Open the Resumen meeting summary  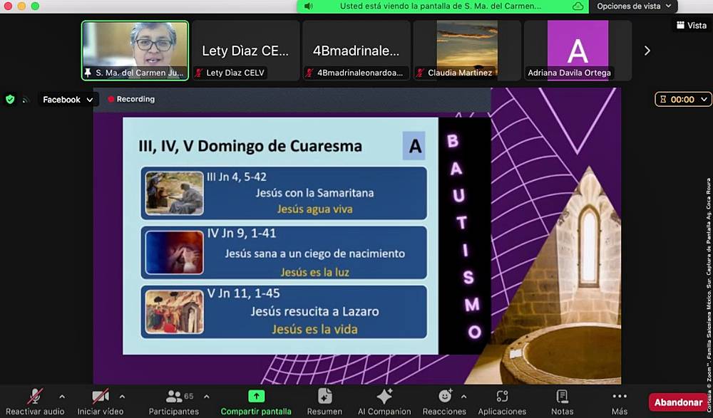(x=324, y=402)
